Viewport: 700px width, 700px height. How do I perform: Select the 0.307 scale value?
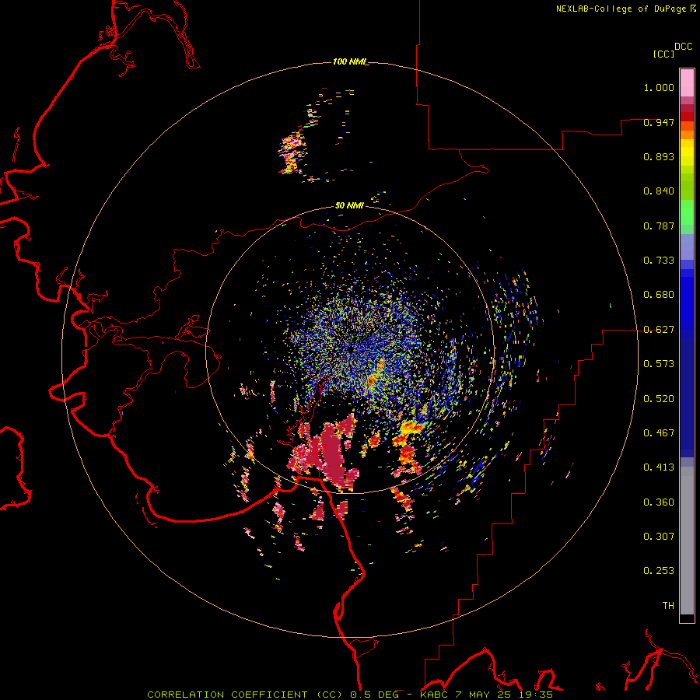(x=659, y=537)
